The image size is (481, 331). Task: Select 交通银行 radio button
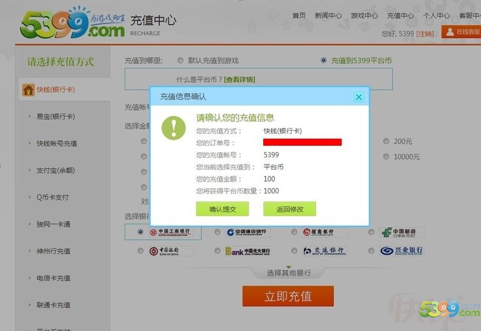pos(294,251)
